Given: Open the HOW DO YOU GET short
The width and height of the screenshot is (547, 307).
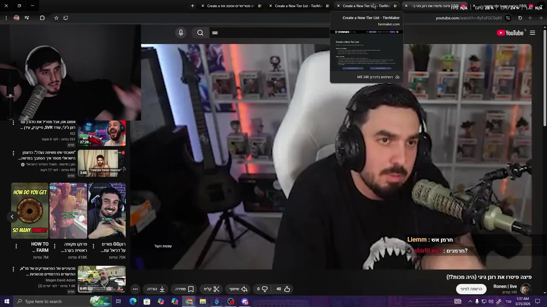Looking at the screenshot, I should click(x=30, y=211).
